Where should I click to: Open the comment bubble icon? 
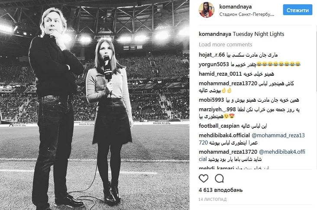click(219, 178)
